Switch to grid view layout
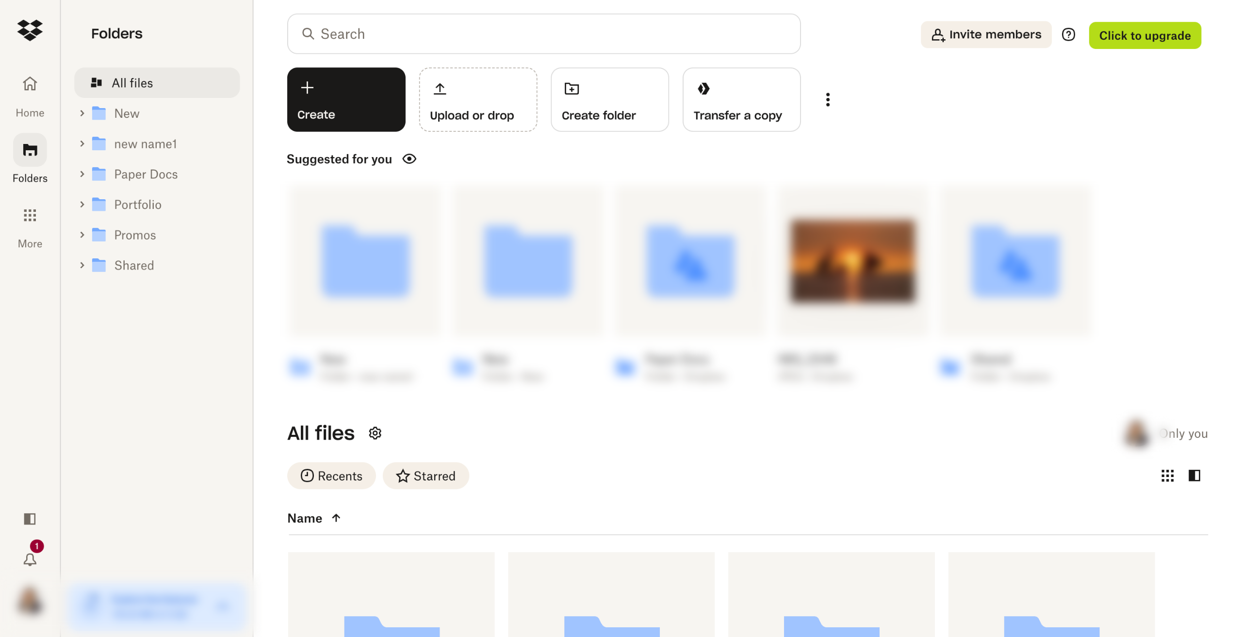The width and height of the screenshot is (1242, 637). (1167, 476)
